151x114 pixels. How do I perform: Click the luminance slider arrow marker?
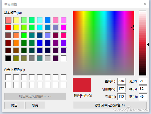click(x=148, y=44)
